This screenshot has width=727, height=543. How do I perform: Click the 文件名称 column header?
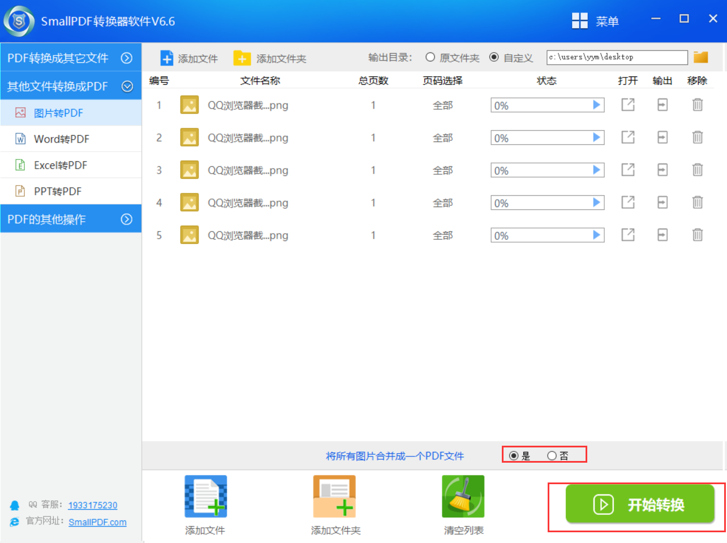[x=260, y=80]
